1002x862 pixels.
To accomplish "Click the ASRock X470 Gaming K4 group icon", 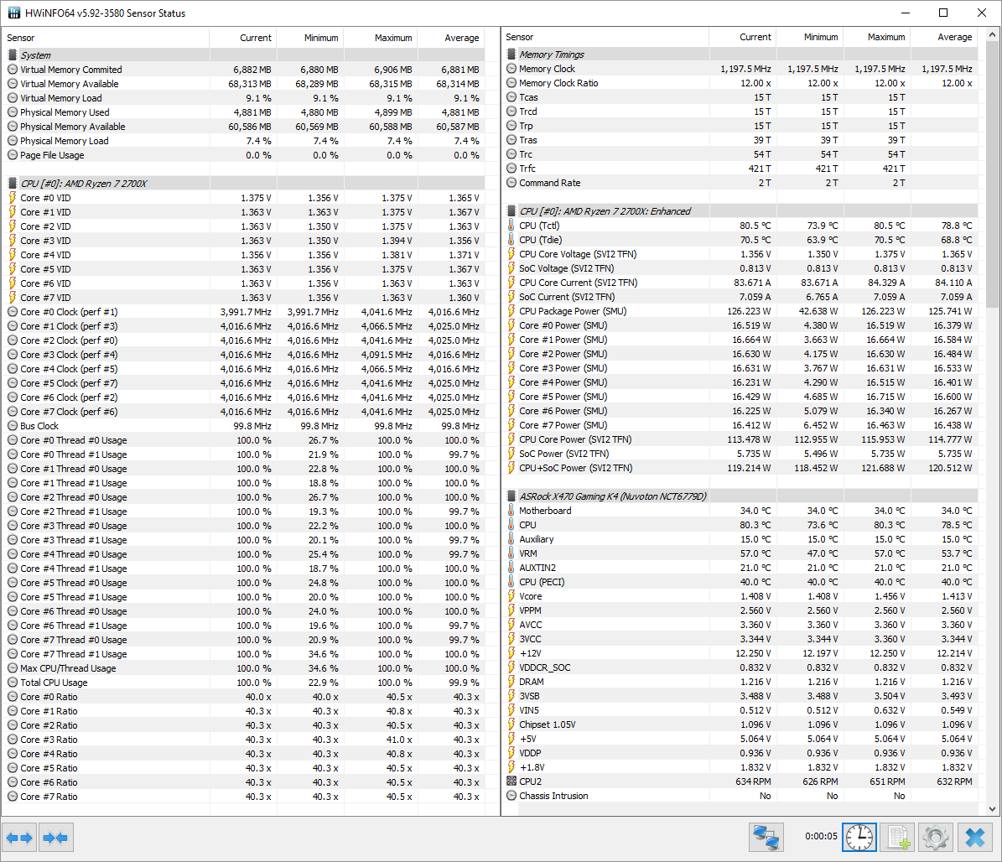I will click(511, 496).
